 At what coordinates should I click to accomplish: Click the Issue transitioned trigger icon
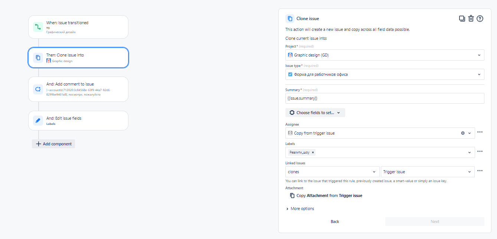coord(38,27)
